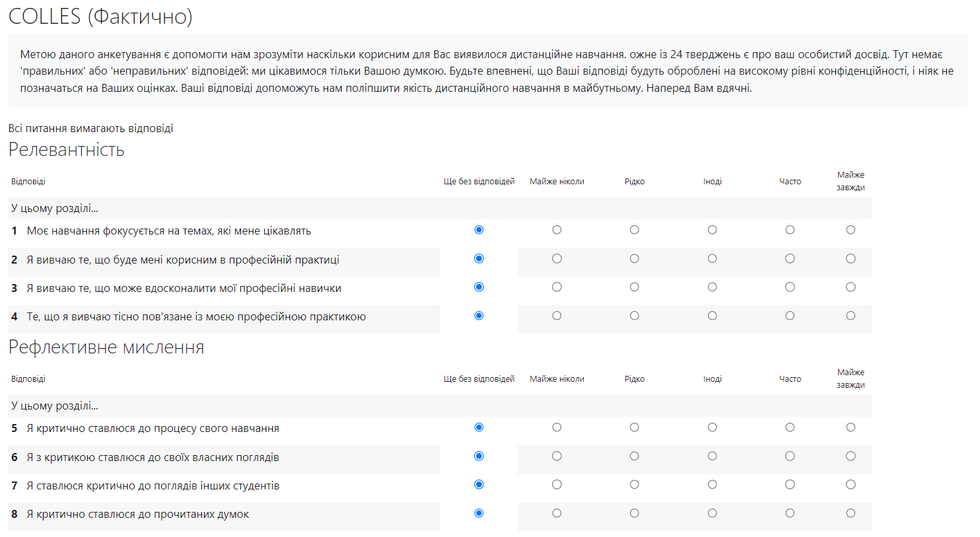Screen dimensions: 980x537
Task: Pick 'Рідко' for question 4
Action: [635, 316]
